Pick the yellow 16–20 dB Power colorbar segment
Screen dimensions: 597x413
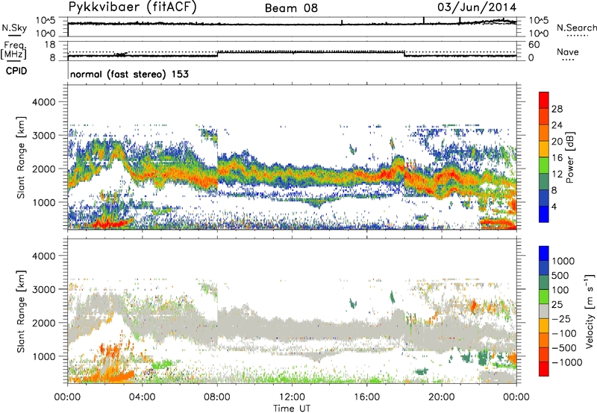pos(544,149)
